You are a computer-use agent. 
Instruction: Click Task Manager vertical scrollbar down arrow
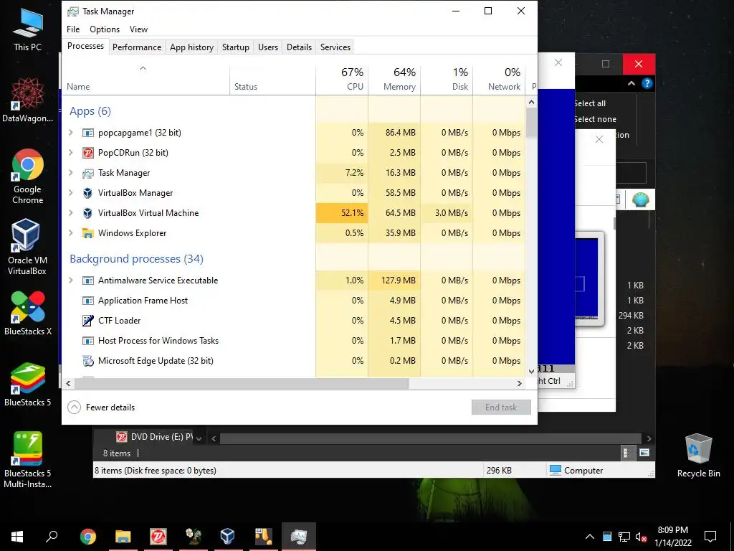point(531,371)
